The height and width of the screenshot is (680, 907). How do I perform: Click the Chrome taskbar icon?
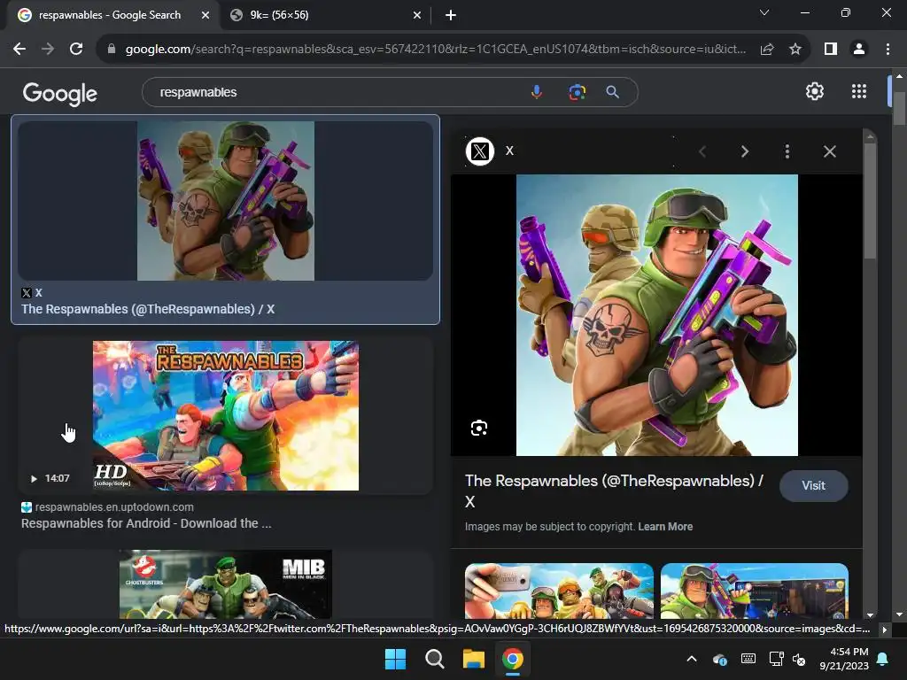(x=513, y=659)
